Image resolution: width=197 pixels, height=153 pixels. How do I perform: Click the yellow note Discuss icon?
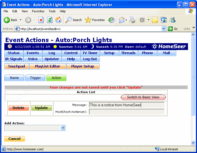pos(155,20)
